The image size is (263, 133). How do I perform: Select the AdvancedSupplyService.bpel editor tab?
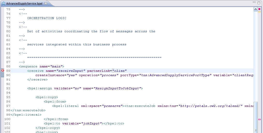[x=24, y=3]
